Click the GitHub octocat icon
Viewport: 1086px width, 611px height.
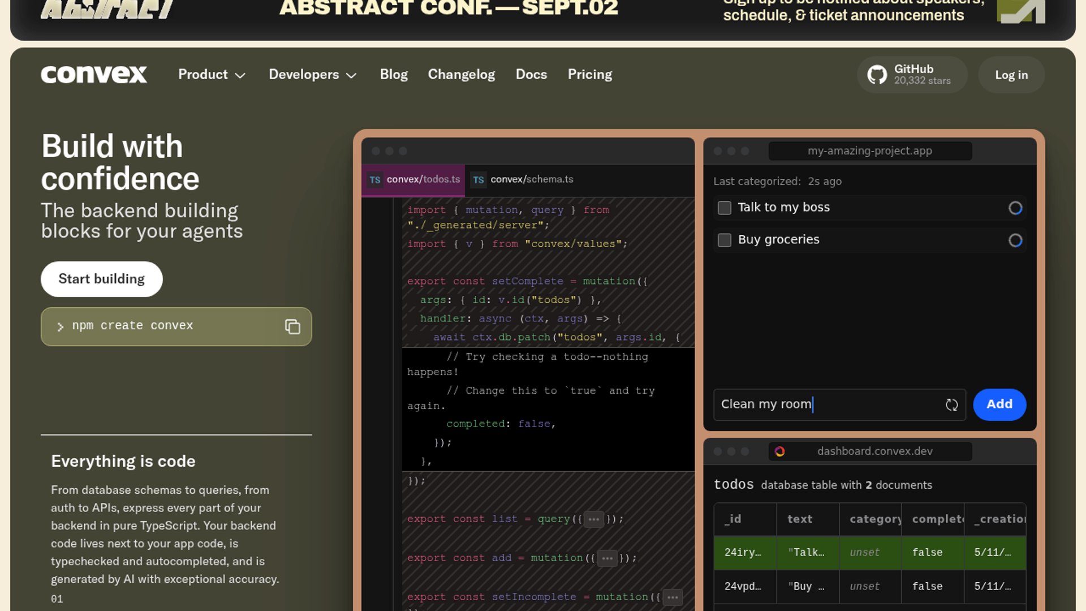(877, 75)
